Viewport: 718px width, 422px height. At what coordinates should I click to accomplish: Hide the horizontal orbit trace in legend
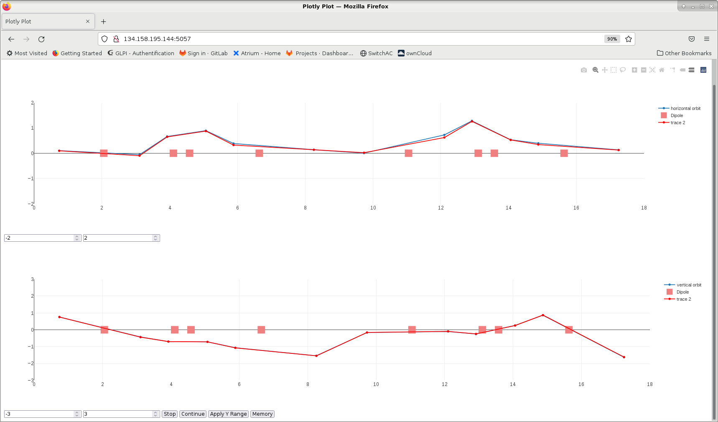(685, 108)
